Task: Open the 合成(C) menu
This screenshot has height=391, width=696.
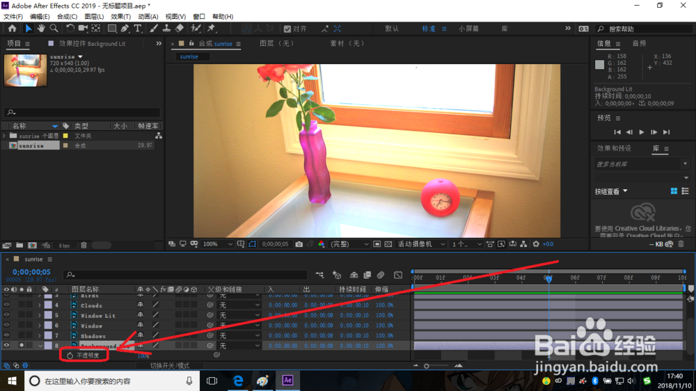Action: click(67, 17)
